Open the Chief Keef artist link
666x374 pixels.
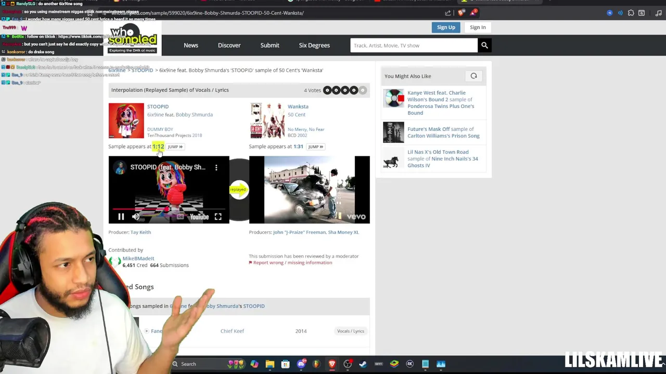coord(232,331)
